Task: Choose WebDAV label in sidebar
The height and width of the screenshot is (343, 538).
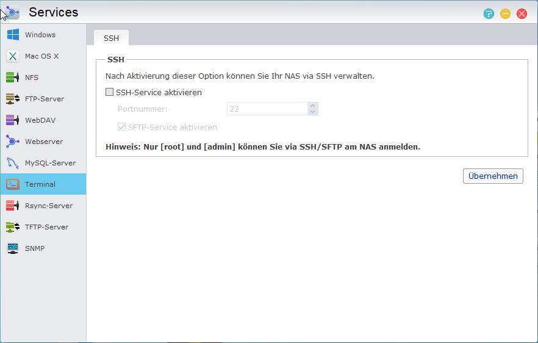Action: click(40, 120)
